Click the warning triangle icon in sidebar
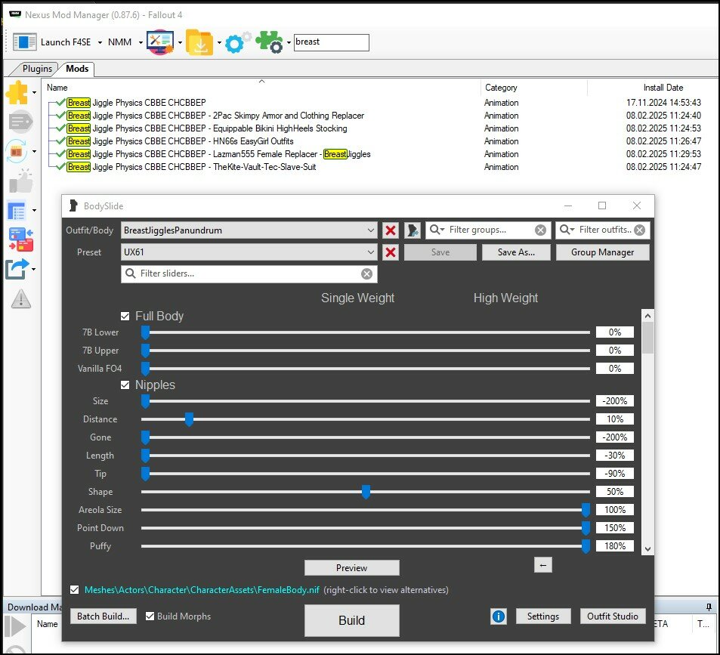Viewport: 720px width, 655px height. [x=20, y=299]
